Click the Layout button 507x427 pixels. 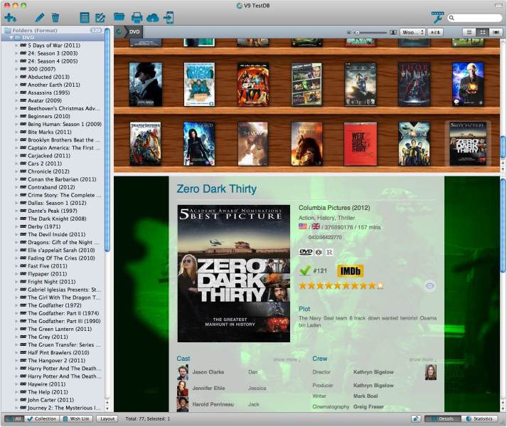pyautogui.click(x=107, y=418)
